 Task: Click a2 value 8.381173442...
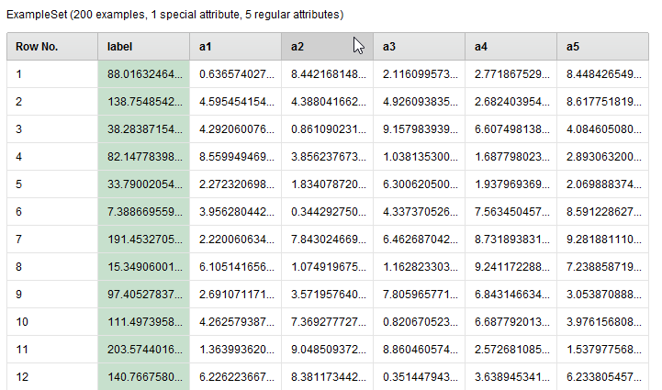(x=327, y=377)
